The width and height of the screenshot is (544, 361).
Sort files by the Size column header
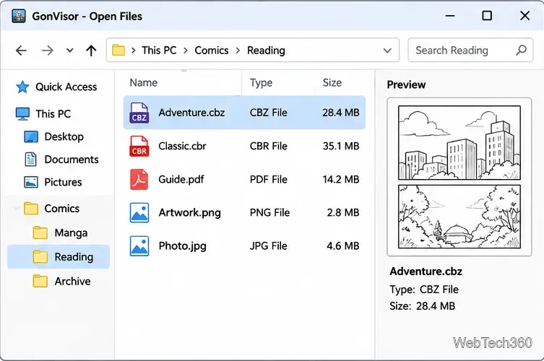tap(332, 82)
